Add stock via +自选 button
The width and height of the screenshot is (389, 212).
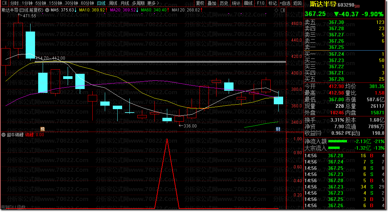point(285,3)
